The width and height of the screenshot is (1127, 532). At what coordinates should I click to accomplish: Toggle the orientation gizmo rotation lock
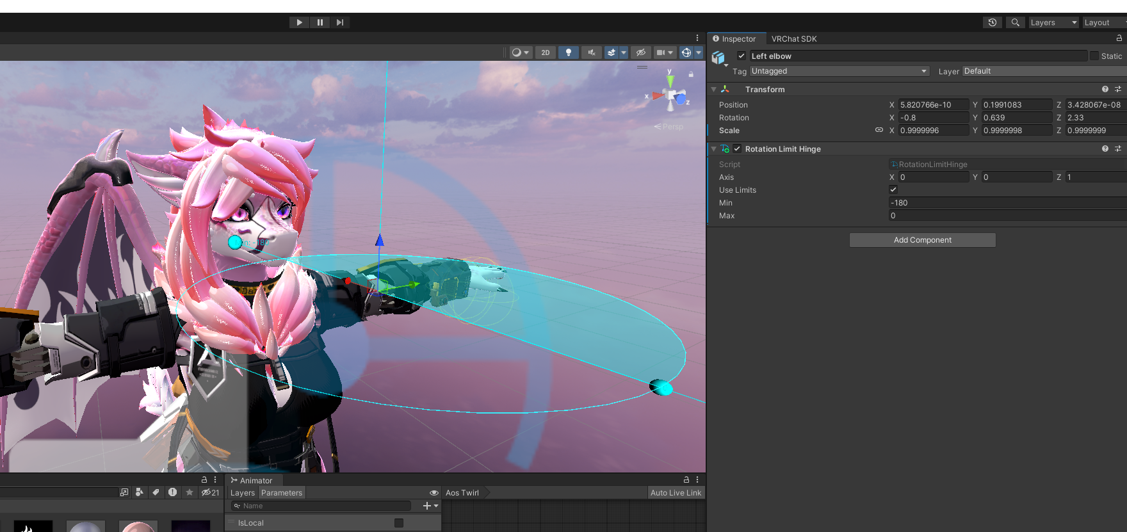point(691,74)
